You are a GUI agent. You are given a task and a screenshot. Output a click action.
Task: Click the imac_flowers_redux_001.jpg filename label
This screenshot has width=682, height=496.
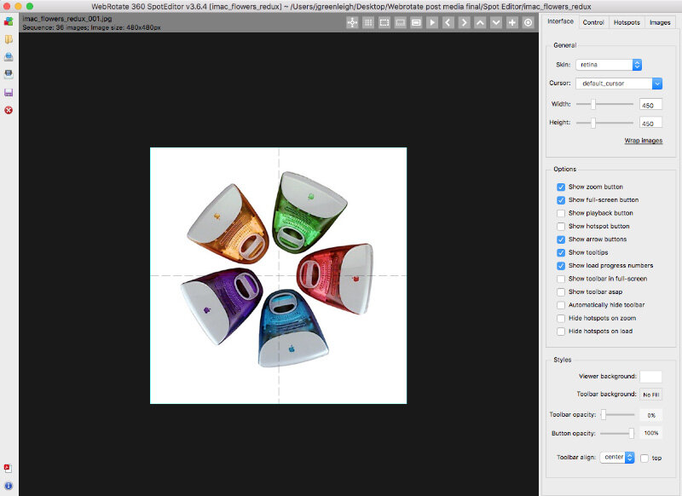(x=67, y=19)
